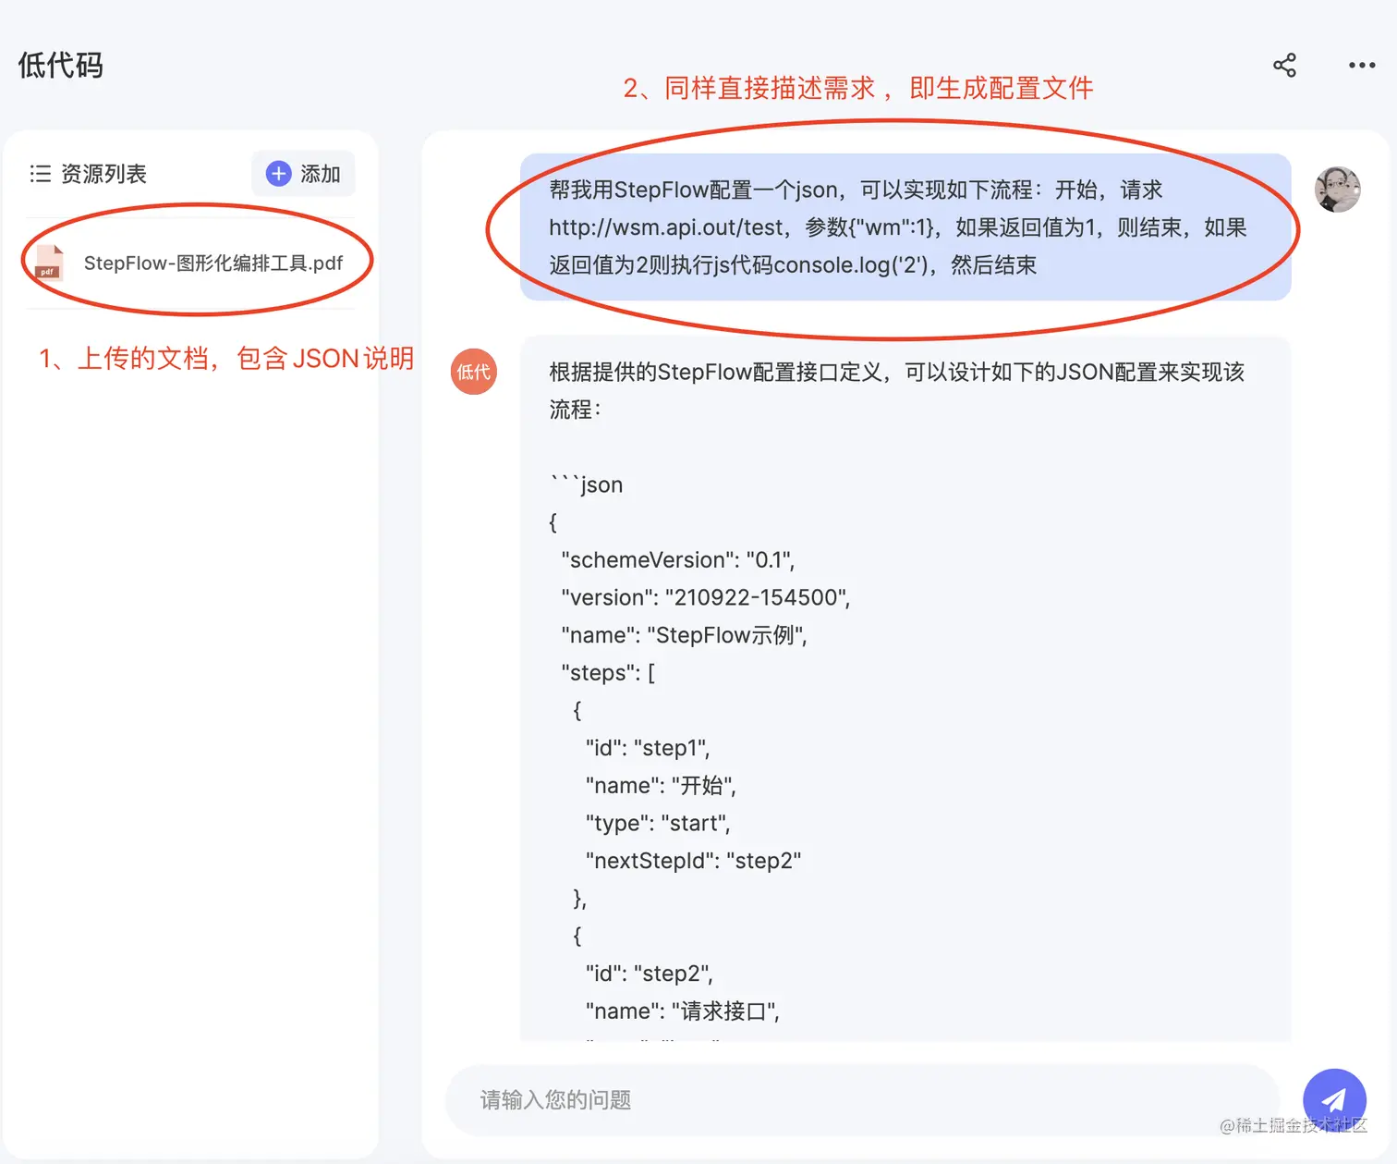The image size is (1397, 1164).
Task: Click the 资源列表 heading
Action: pyautogui.click(x=103, y=174)
